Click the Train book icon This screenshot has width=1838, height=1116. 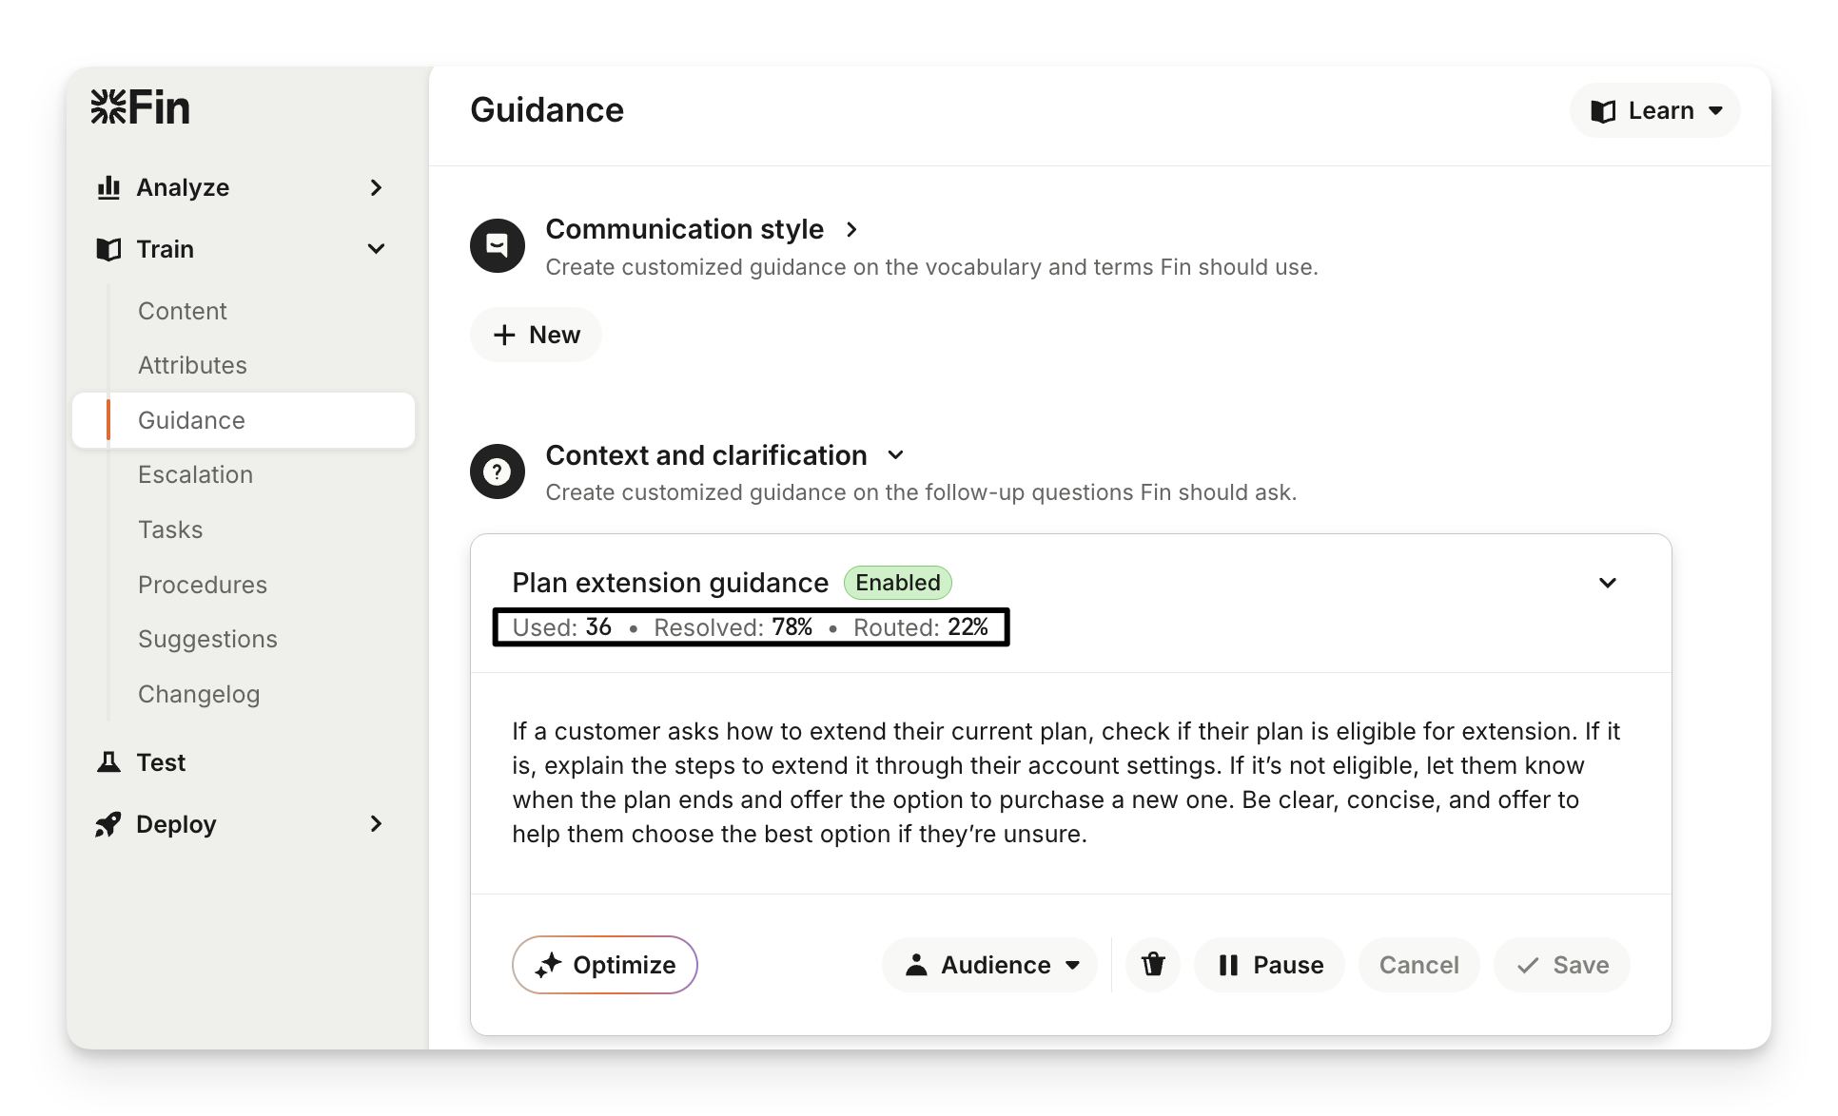click(x=109, y=249)
